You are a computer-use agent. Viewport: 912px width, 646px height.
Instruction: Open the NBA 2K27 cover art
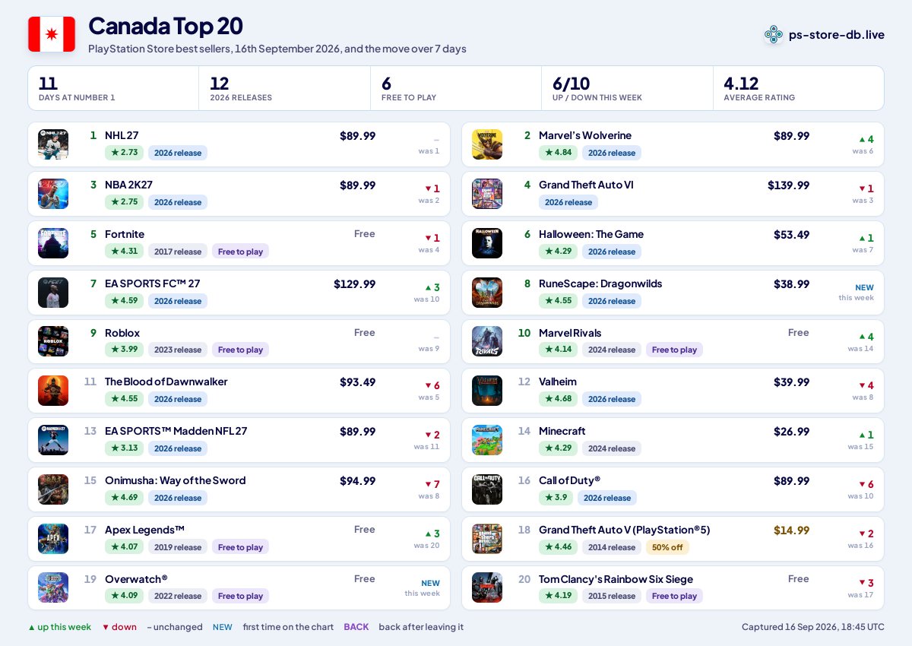coord(53,194)
